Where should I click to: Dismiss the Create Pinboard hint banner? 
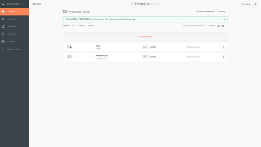coord(224,20)
